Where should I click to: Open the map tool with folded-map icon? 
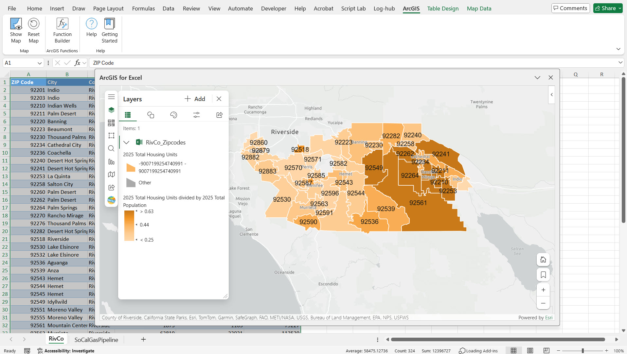pyautogui.click(x=111, y=175)
